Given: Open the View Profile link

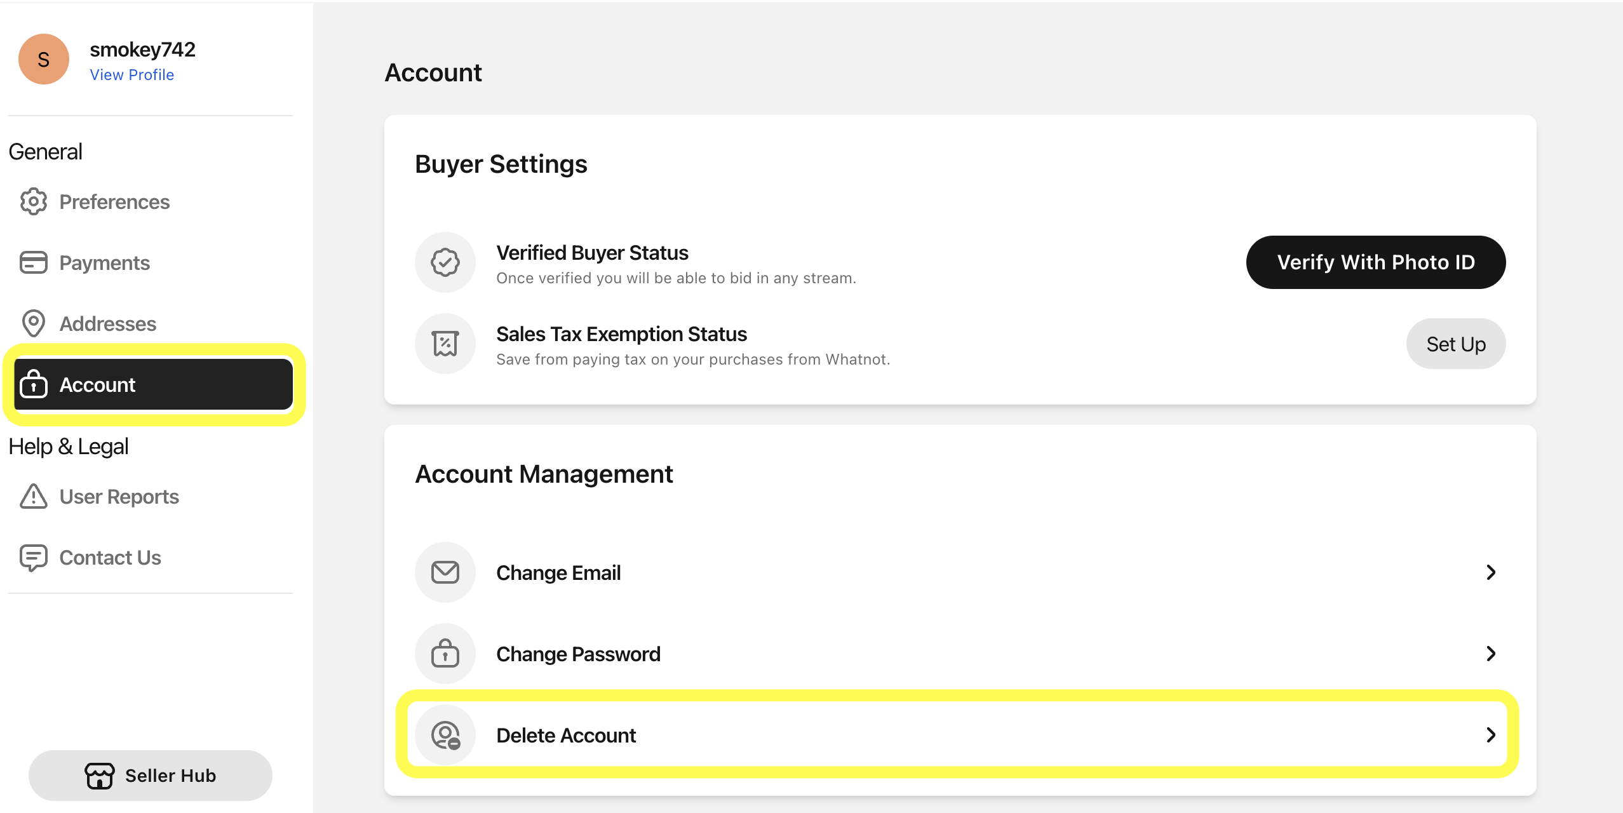Looking at the screenshot, I should (131, 75).
